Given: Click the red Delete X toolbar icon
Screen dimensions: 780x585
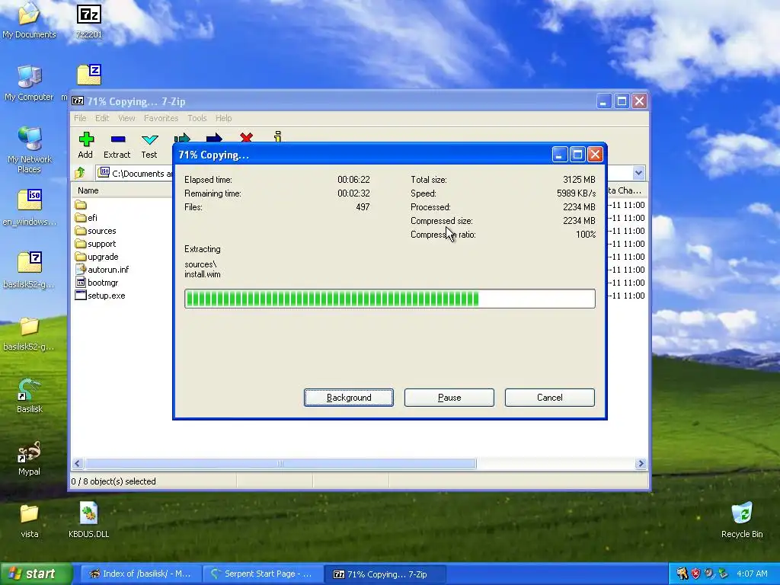Looking at the screenshot, I should [246, 137].
